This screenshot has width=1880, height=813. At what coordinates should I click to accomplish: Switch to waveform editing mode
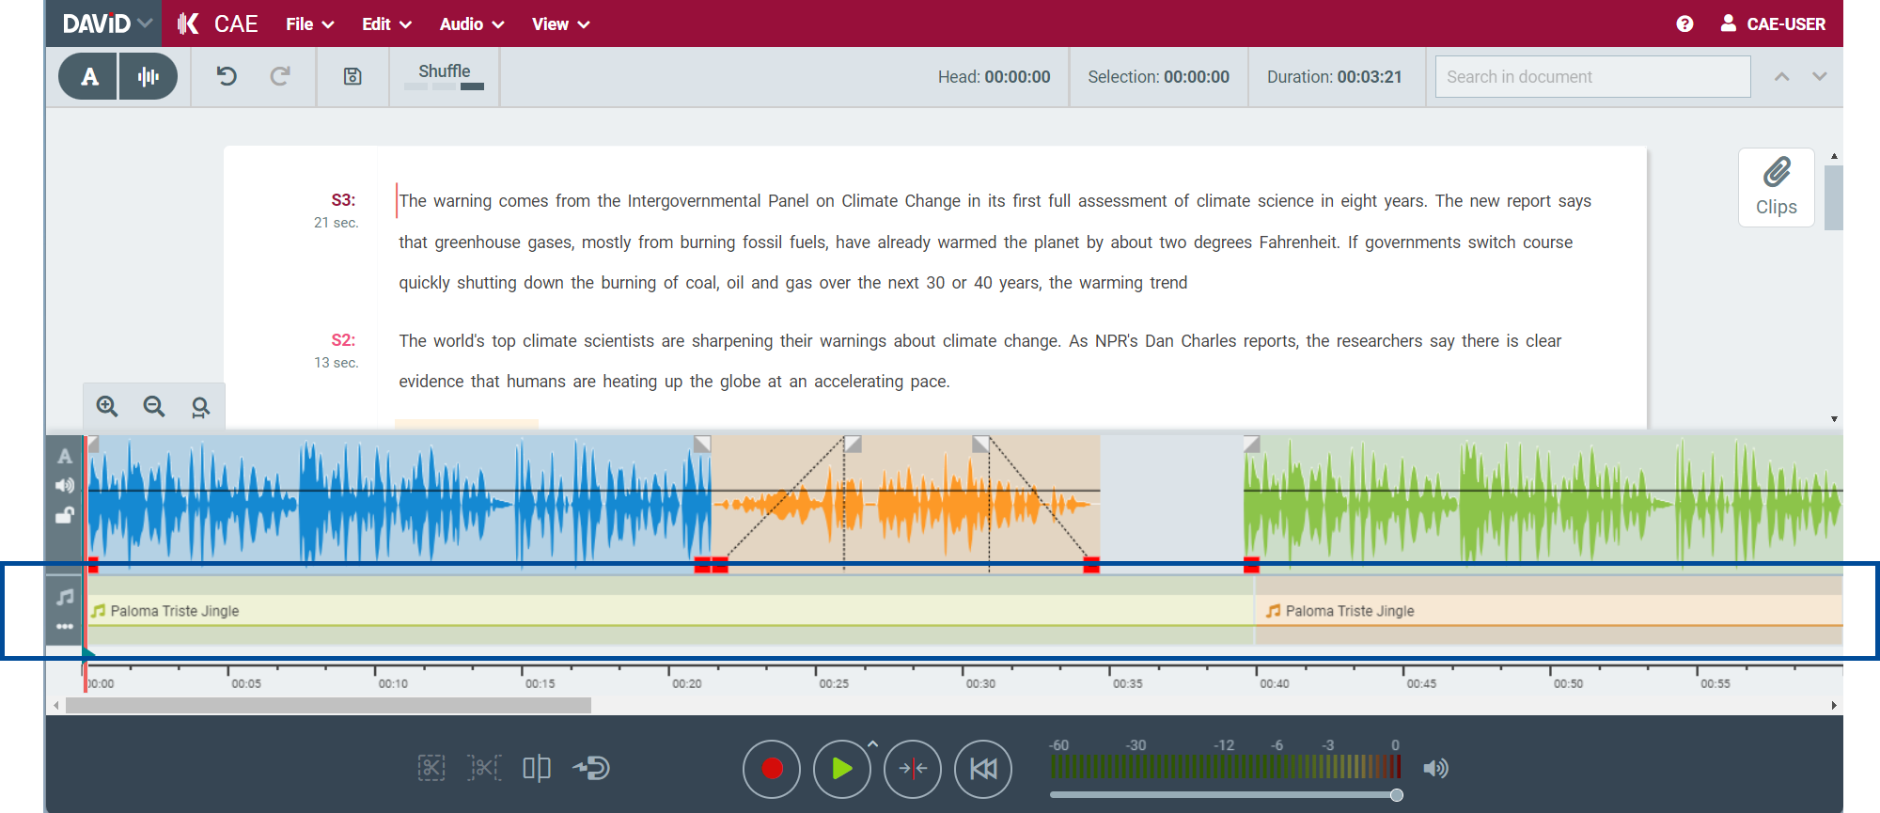pos(149,76)
